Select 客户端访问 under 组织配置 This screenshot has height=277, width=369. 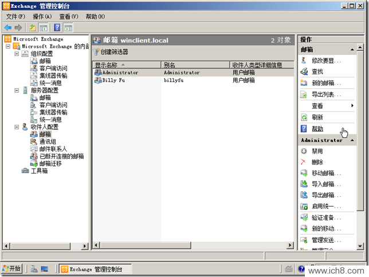(x=53, y=68)
